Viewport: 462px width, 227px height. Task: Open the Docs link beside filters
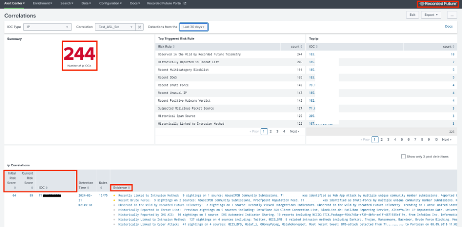coord(449,27)
